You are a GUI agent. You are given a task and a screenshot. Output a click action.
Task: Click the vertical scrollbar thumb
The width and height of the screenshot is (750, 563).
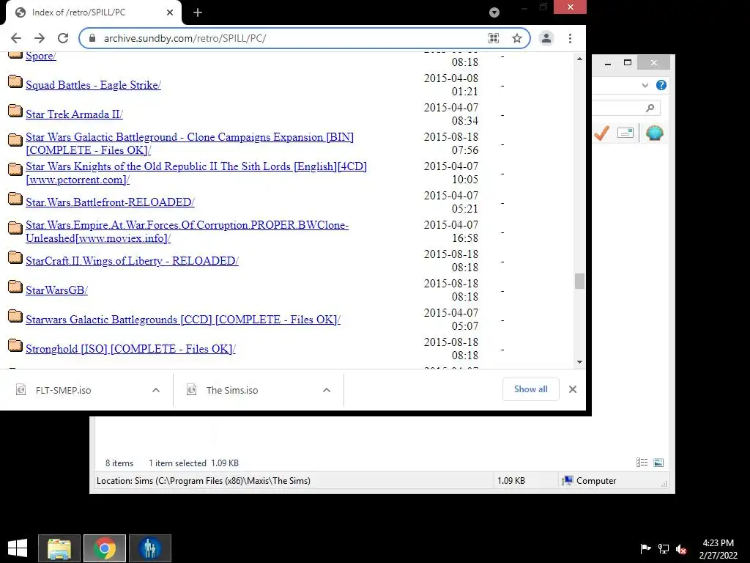(x=580, y=281)
